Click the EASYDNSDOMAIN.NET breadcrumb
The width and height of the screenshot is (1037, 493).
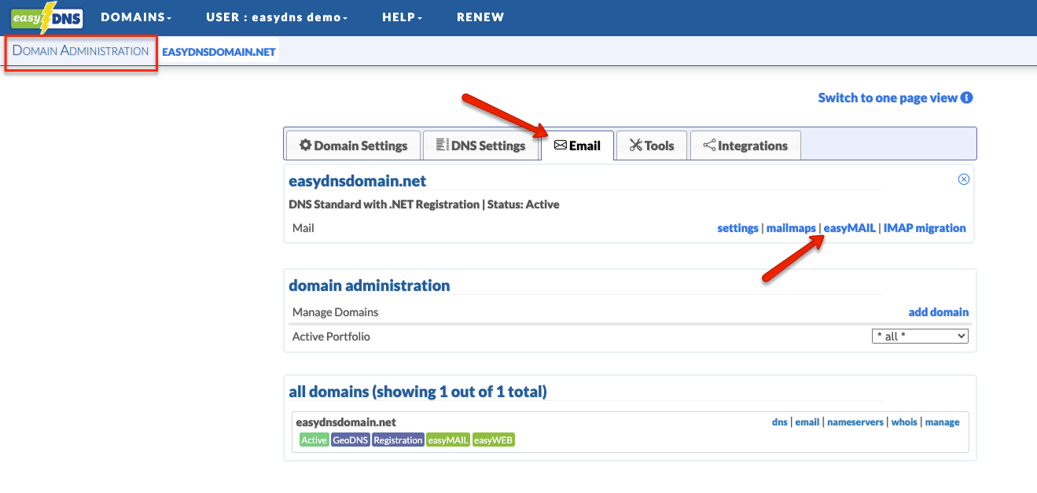pos(219,53)
